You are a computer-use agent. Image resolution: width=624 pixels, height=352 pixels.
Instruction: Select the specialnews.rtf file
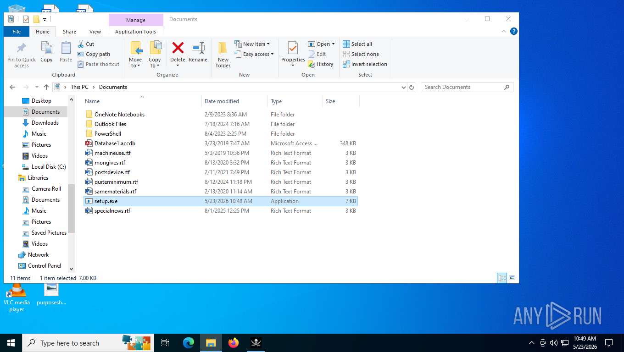click(112, 211)
